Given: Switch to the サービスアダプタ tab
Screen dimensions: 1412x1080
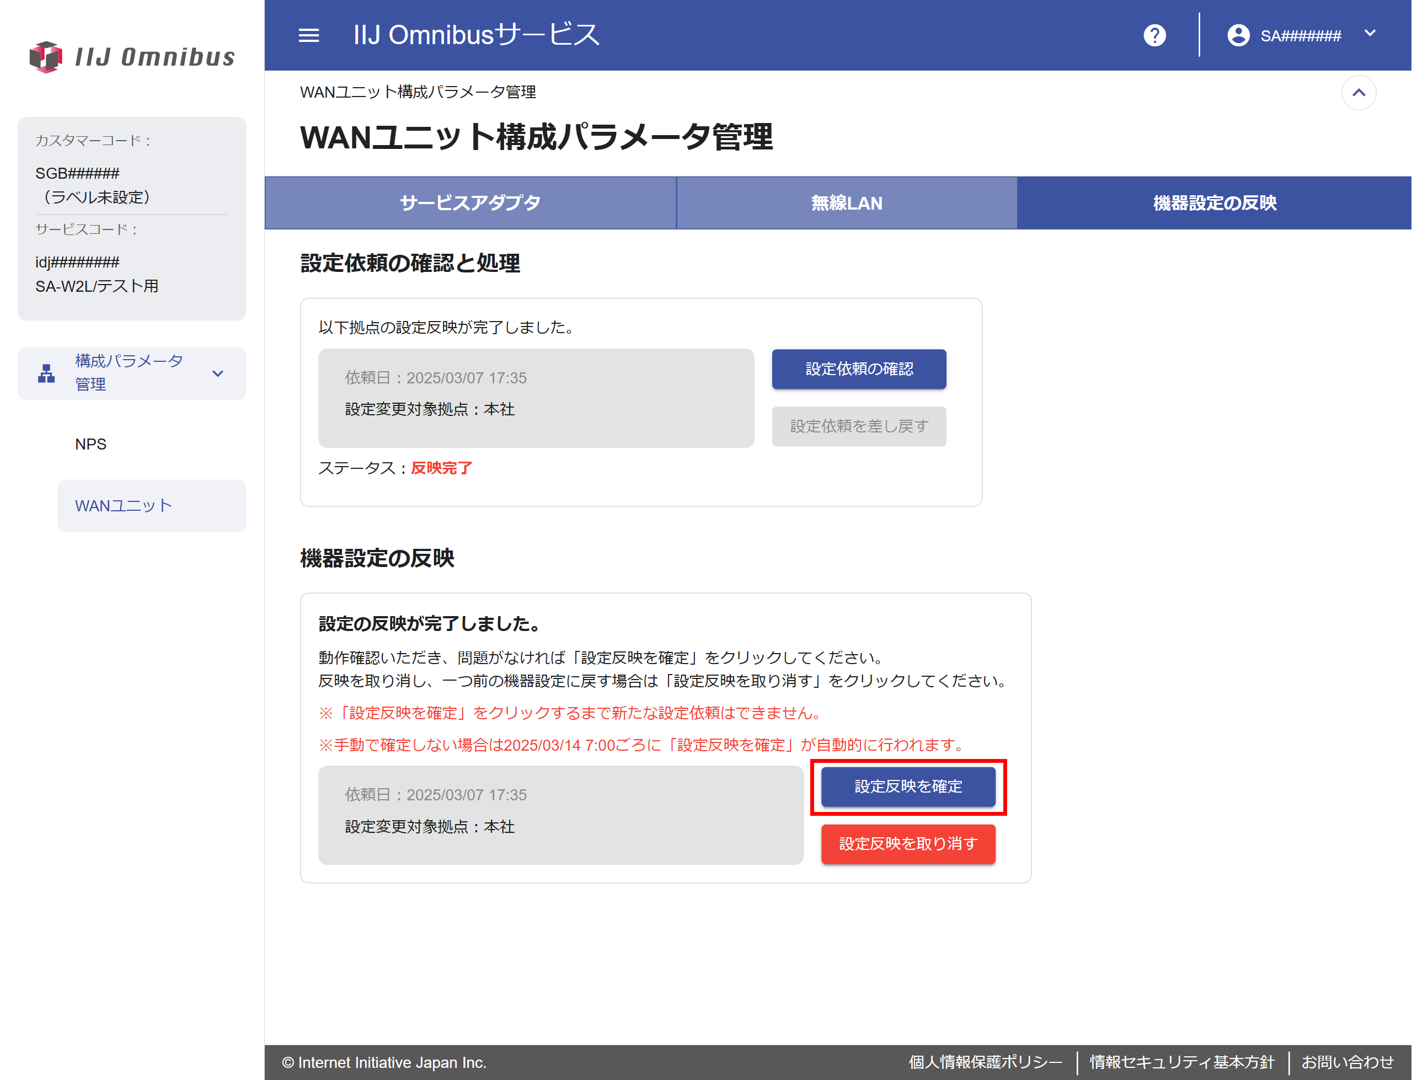Looking at the screenshot, I should (x=470, y=203).
